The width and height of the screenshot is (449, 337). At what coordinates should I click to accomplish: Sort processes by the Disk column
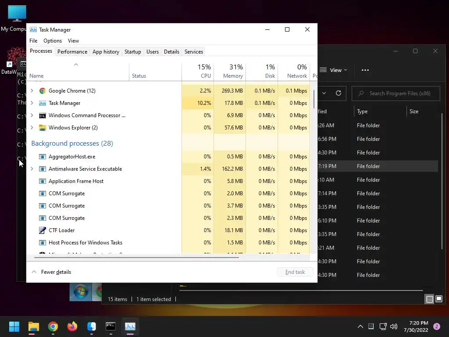click(262, 72)
